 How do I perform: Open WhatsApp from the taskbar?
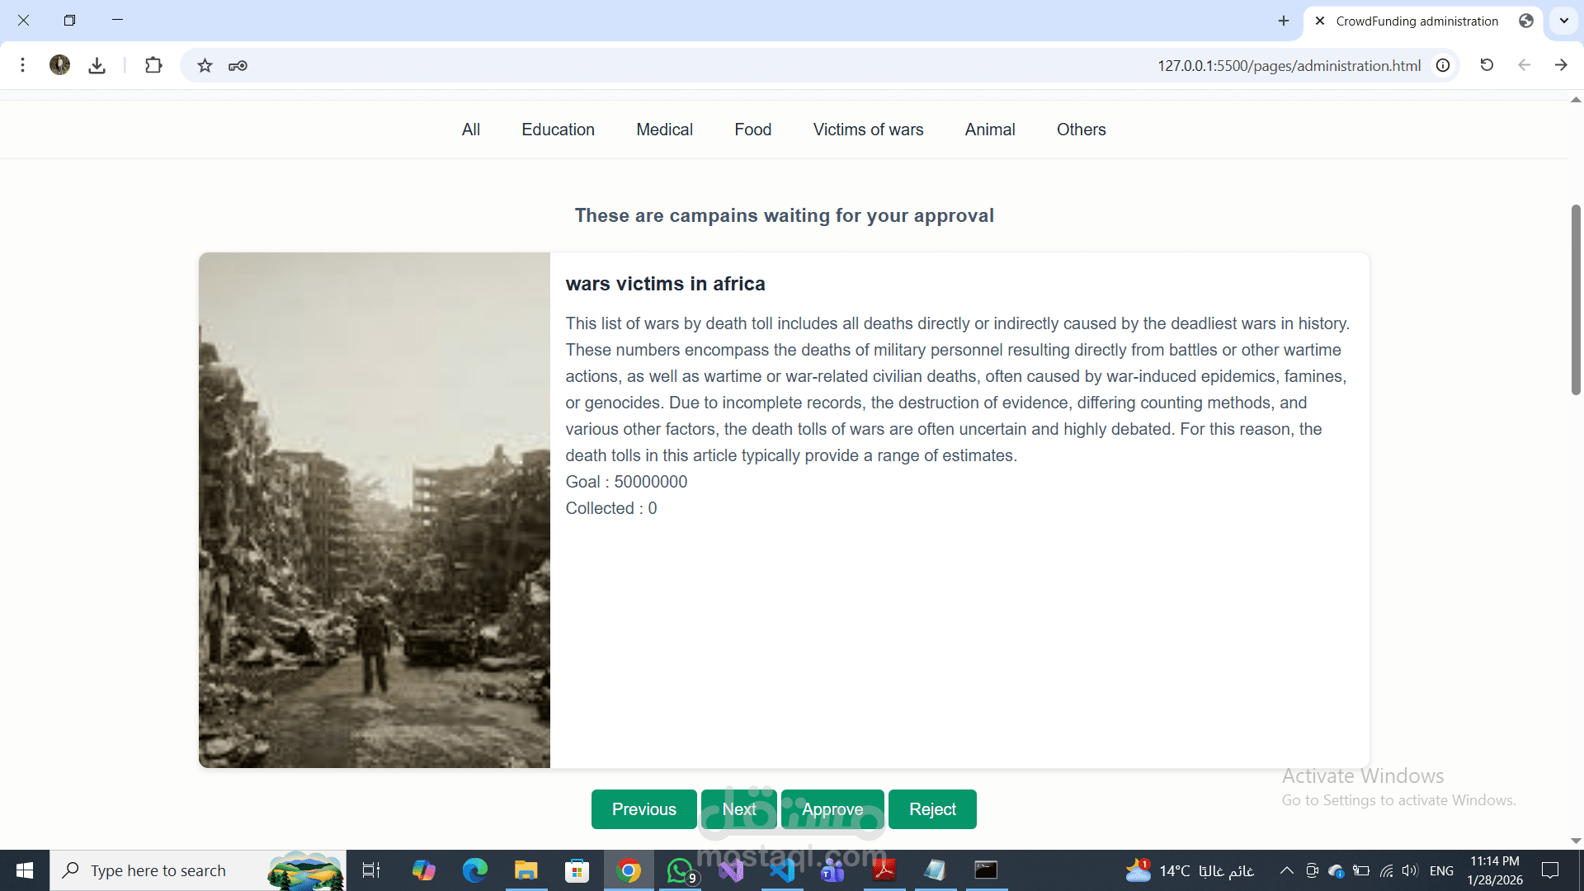[680, 870]
